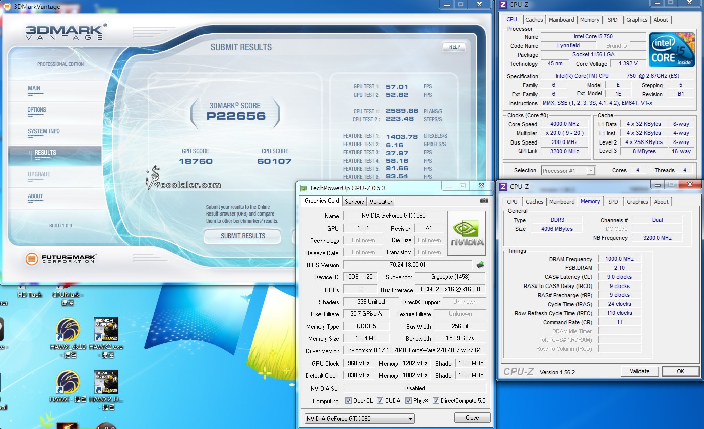Click the NVIDIA SLI Disabled field
The width and height of the screenshot is (704, 429).
tap(415, 388)
